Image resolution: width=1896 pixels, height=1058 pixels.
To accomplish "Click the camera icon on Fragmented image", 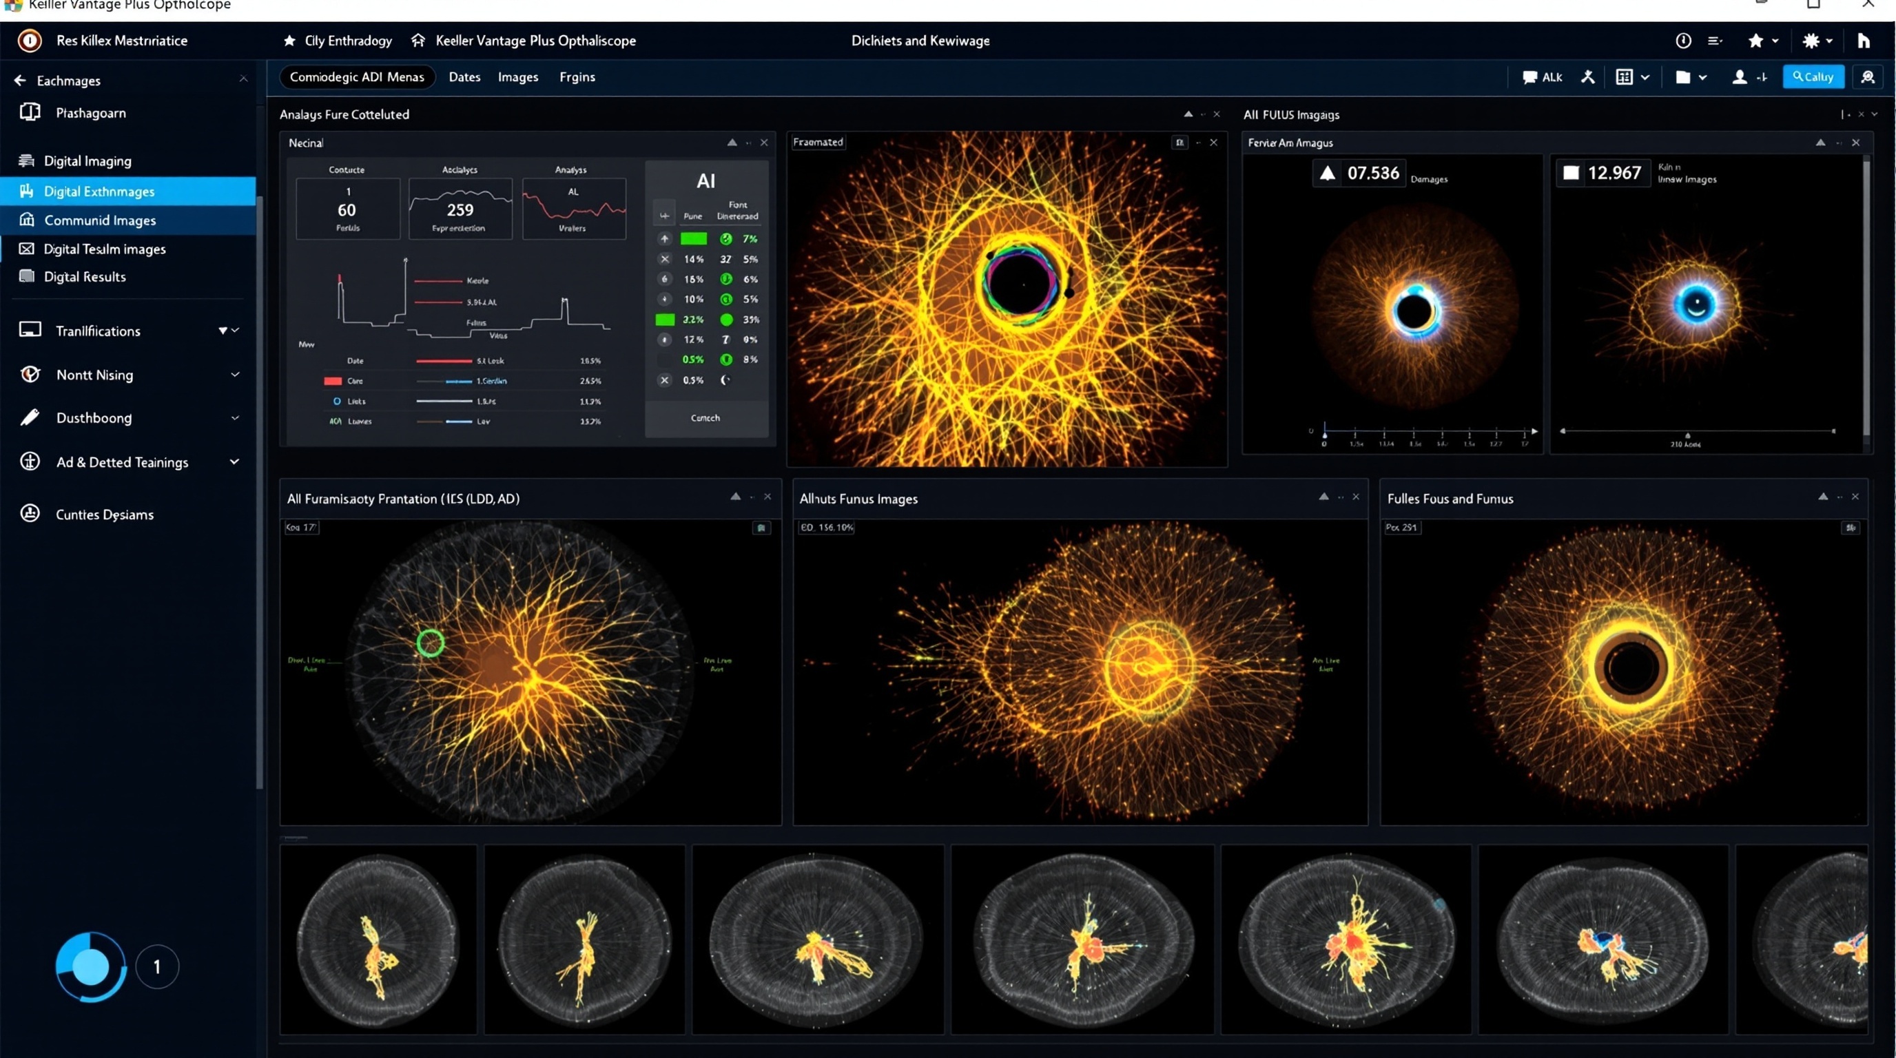I will pos(1180,142).
